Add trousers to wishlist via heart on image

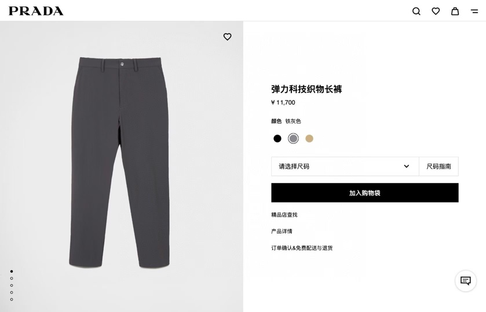[227, 37]
